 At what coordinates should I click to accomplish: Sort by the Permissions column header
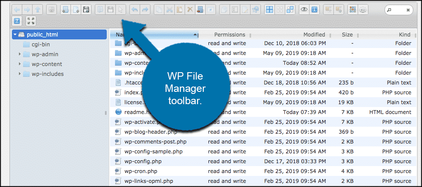point(230,34)
